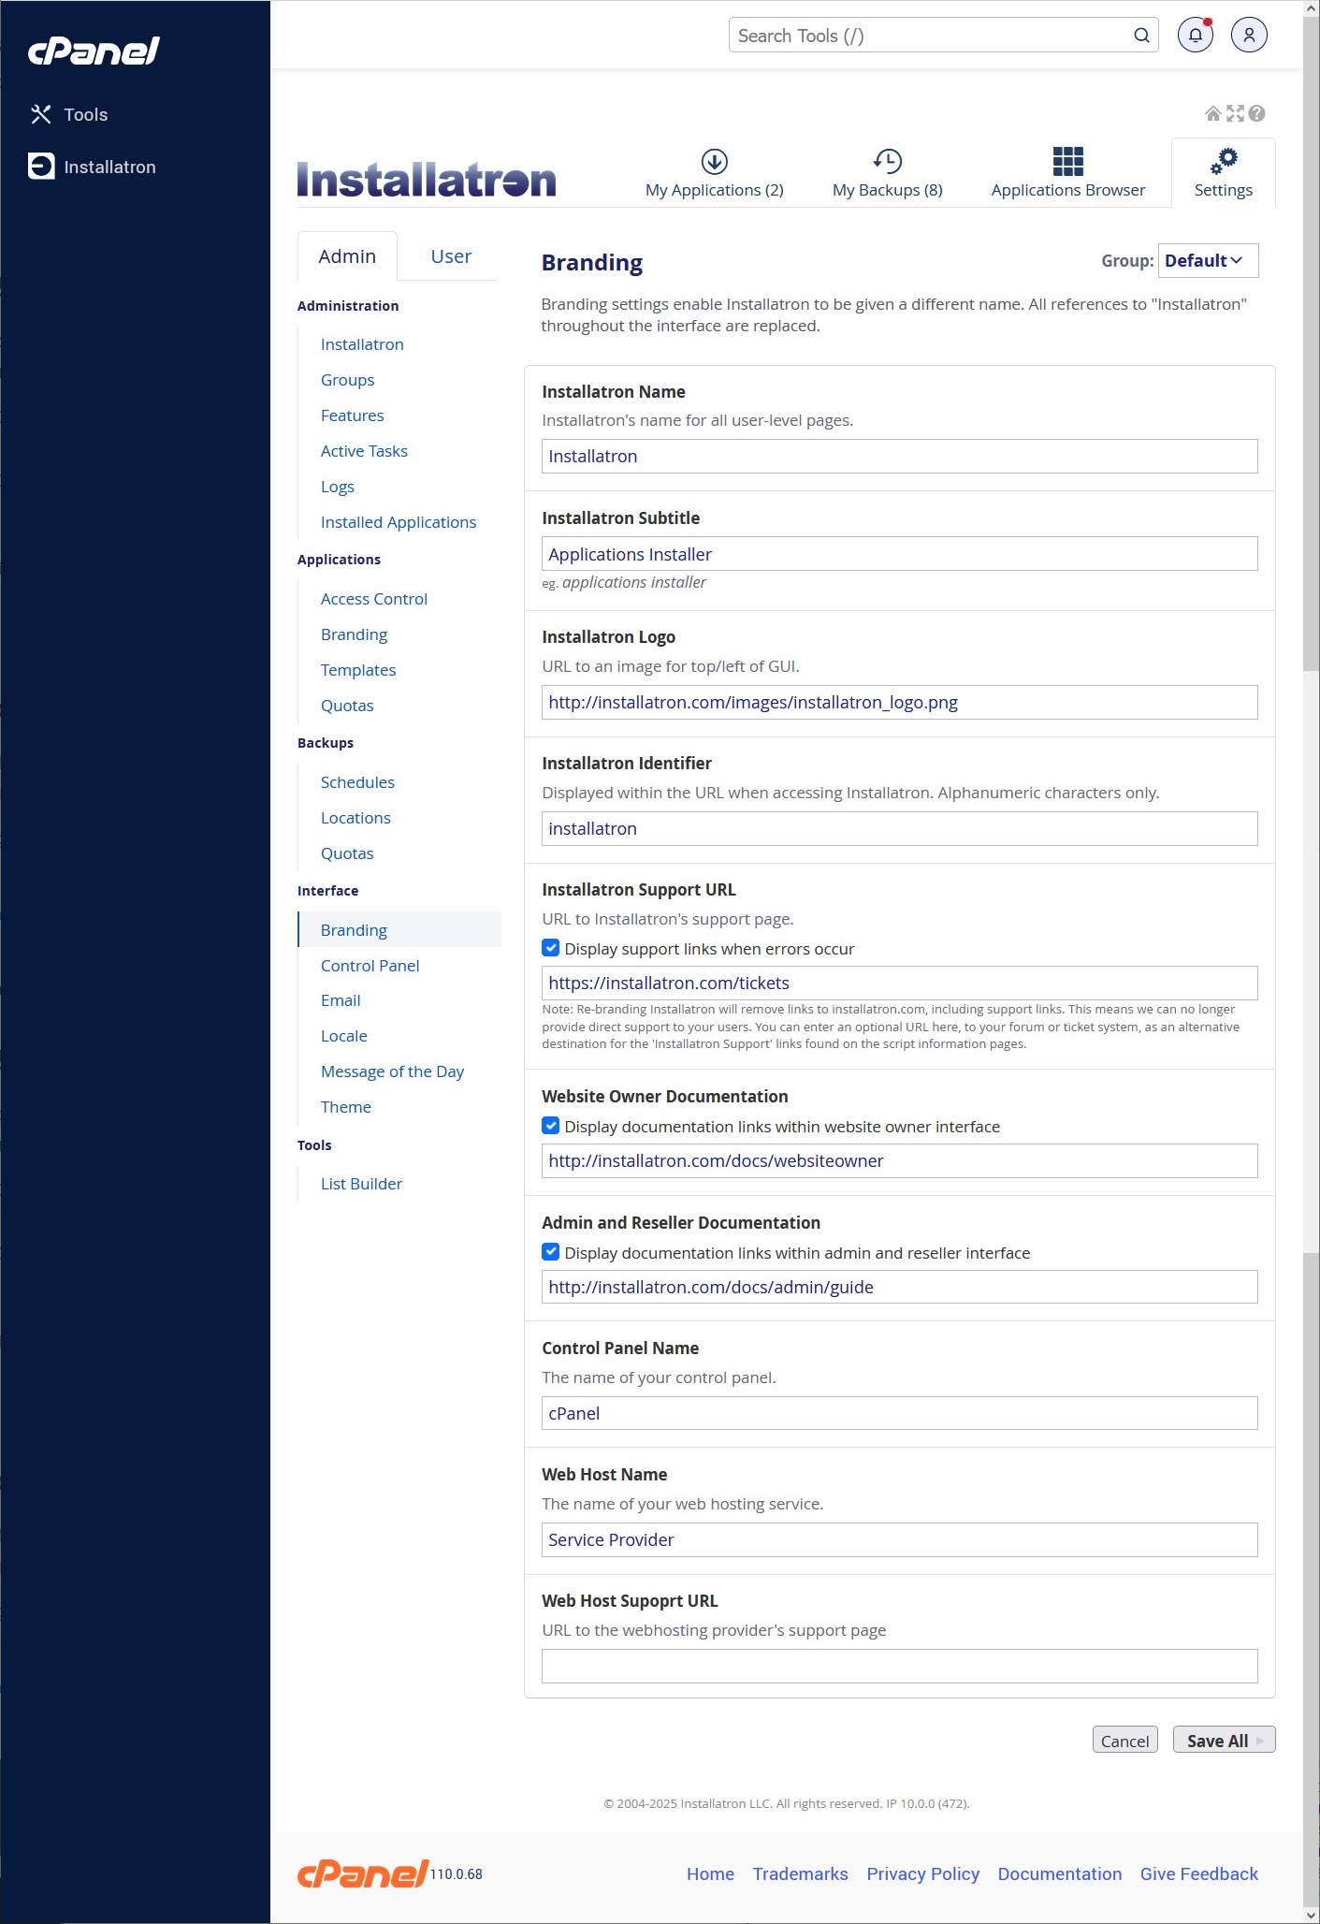Open List Builder tool
This screenshot has width=1320, height=1924.
pyautogui.click(x=361, y=1184)
